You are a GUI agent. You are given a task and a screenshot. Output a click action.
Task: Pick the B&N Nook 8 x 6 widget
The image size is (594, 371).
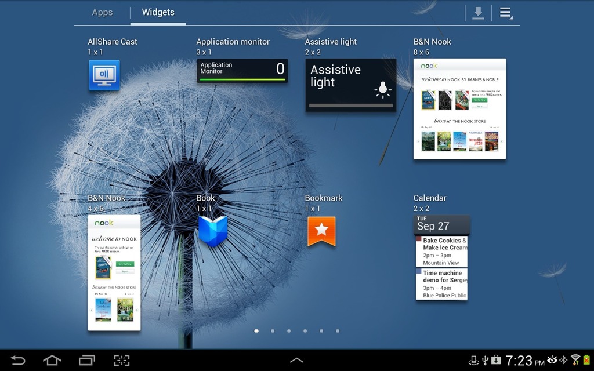459,108
